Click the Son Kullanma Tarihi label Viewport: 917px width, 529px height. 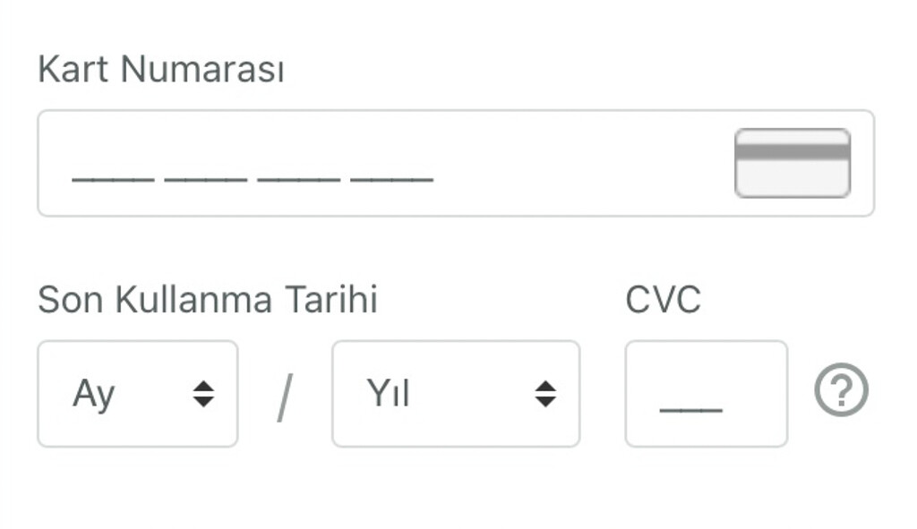point(208,300)
